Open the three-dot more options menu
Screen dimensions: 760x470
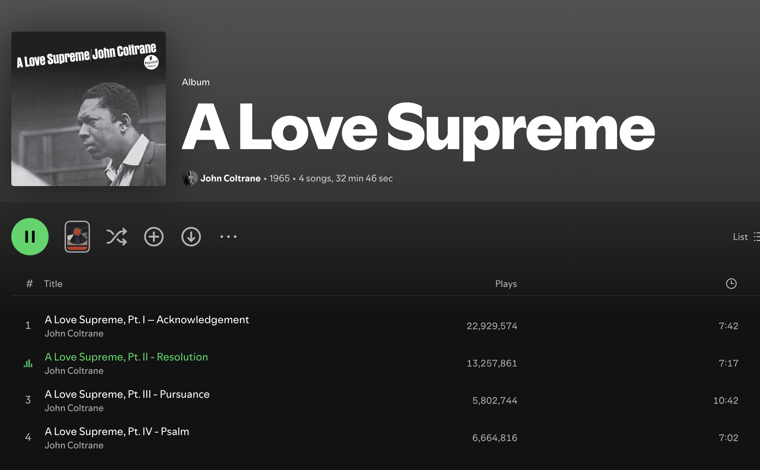(228, 237)
